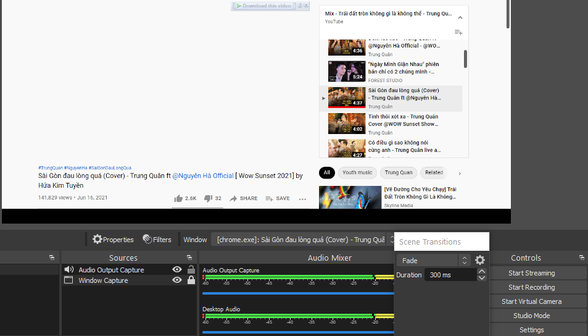Increase transition duration with up arrow
The height and width of the screenshot is (336, 588).
[x=482, y=271]
